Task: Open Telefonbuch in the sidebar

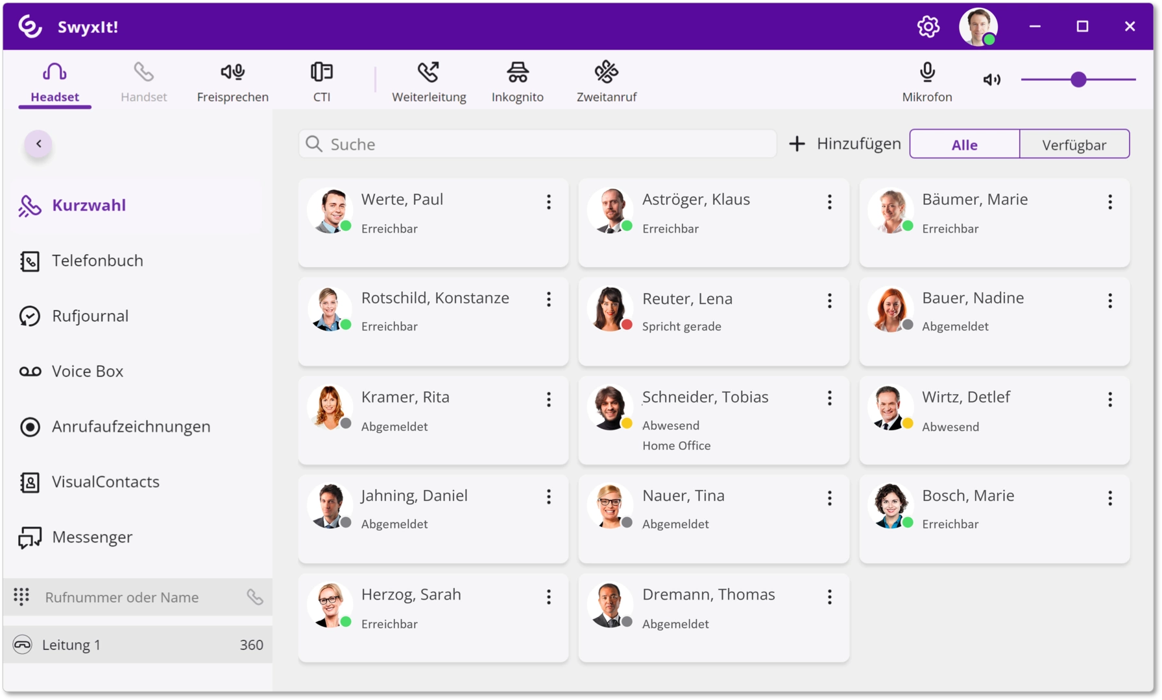Action: [x=97, y=261]
